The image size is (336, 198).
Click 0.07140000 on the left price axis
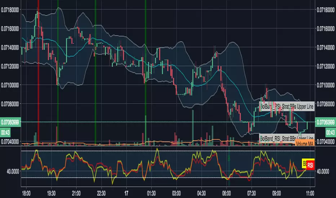10,48
